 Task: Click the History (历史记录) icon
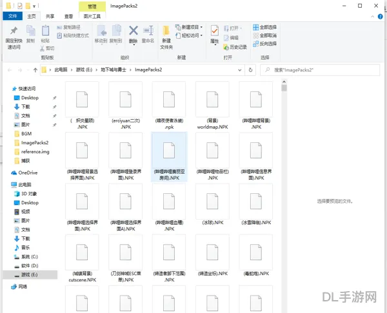226,47
